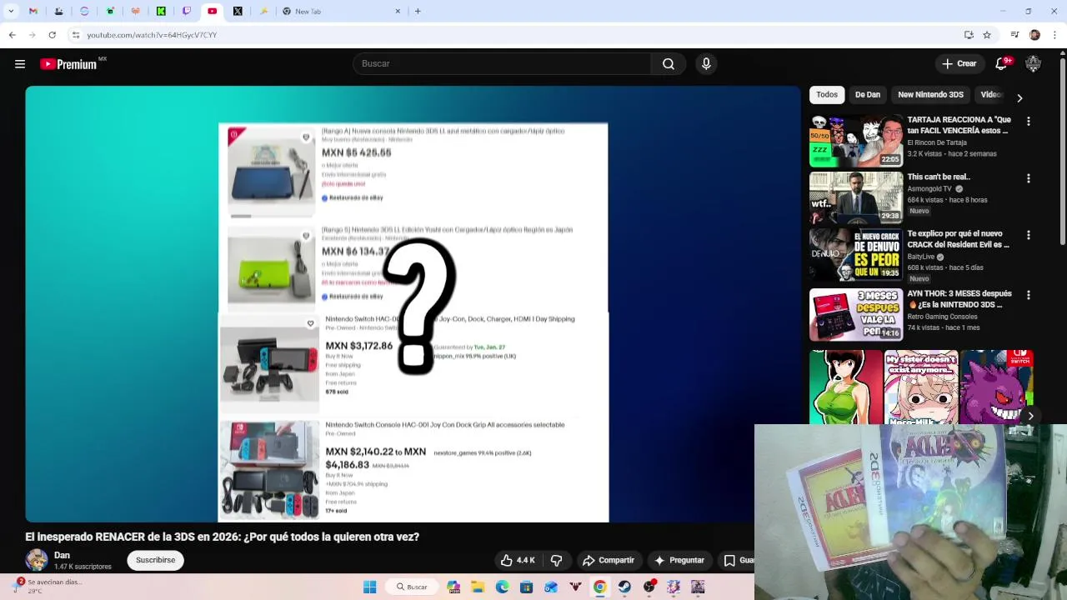Click the video title text
Image resolution: width=1067 pixels, height=600 pixels.
click(x=223, y=537)
